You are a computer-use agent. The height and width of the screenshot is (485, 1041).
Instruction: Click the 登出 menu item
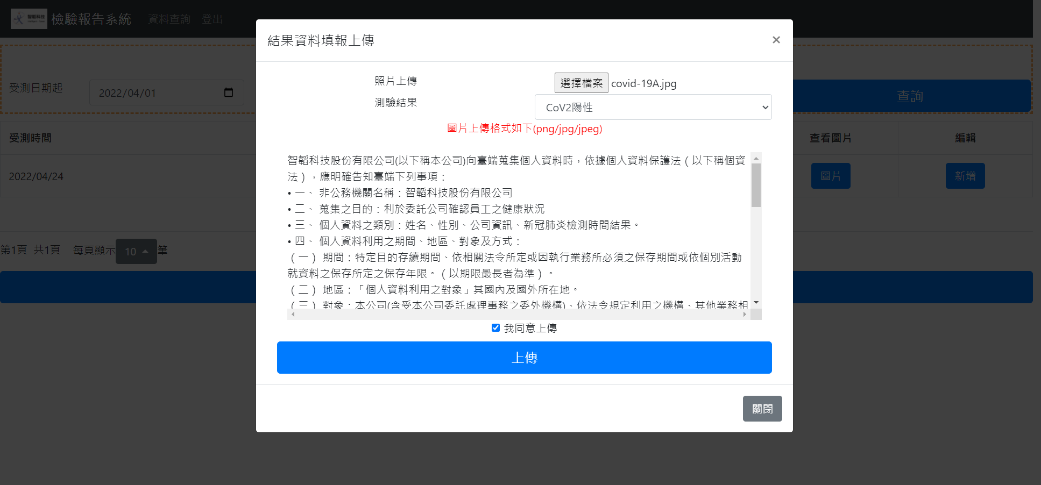pyautogui.click(x=212, y=19)
